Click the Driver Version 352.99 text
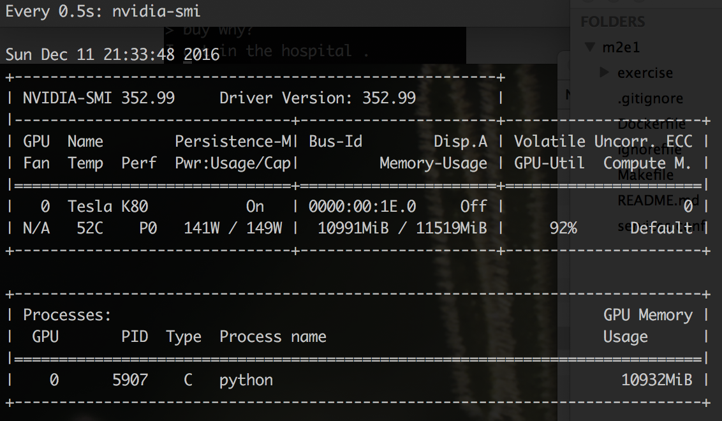Viewport: 722px width, 421px height. pyautogui.click(x=317, y=98)
